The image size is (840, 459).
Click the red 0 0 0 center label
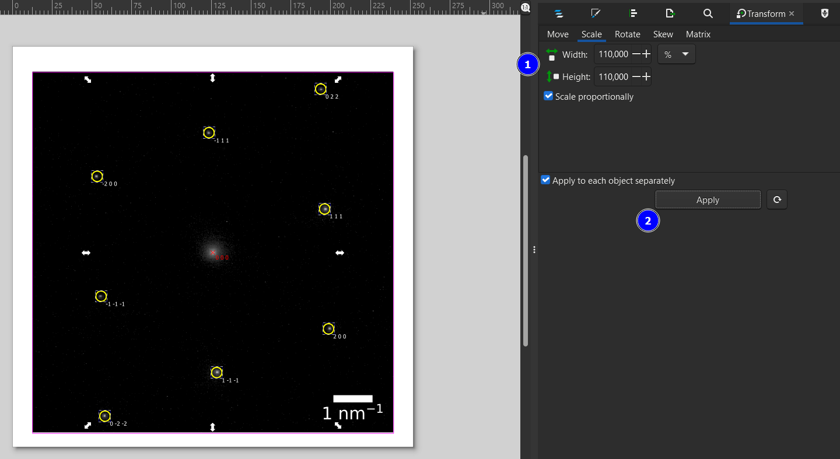point(222,257)
